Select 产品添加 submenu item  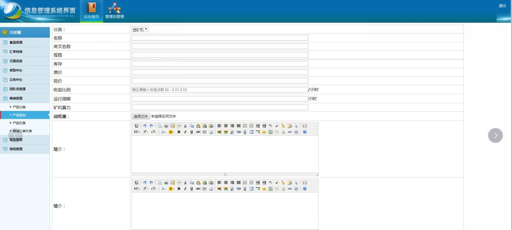click(25, 115)
